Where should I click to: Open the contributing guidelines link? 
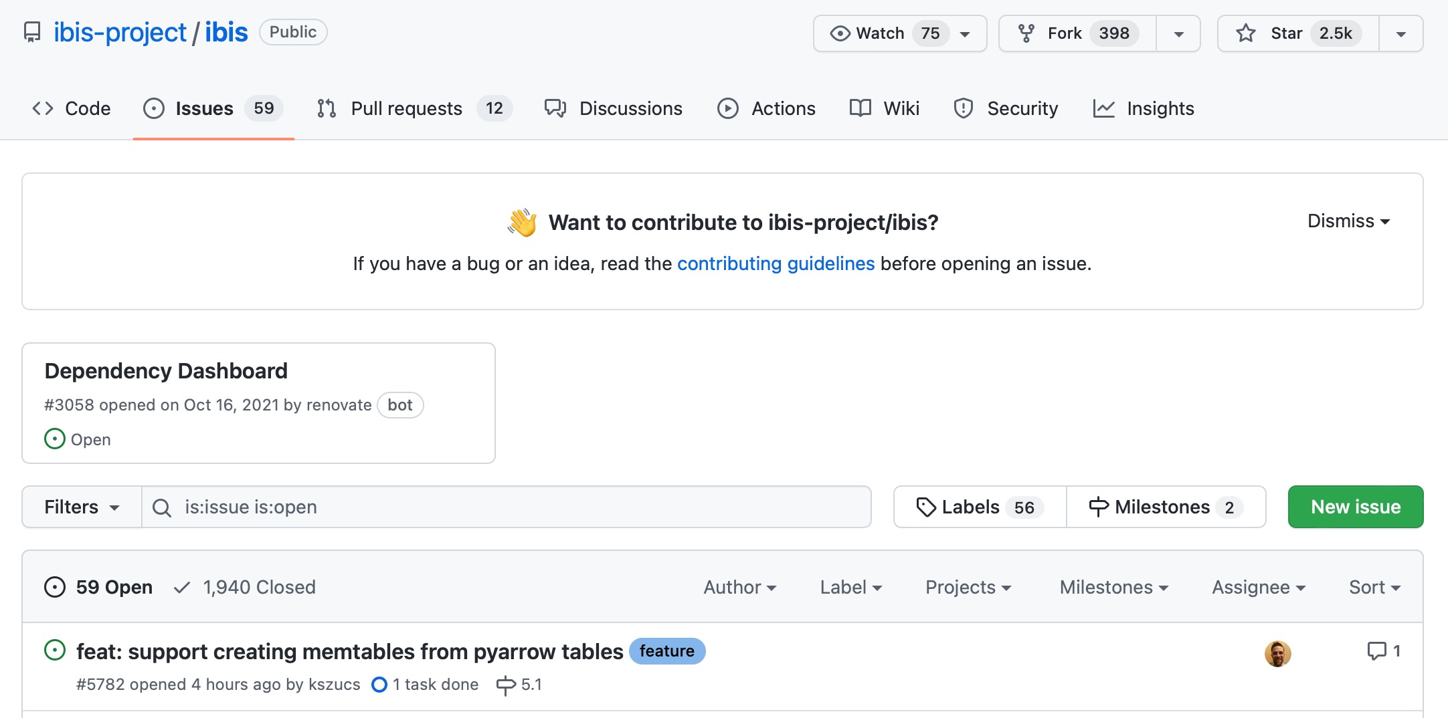(776, 263)
